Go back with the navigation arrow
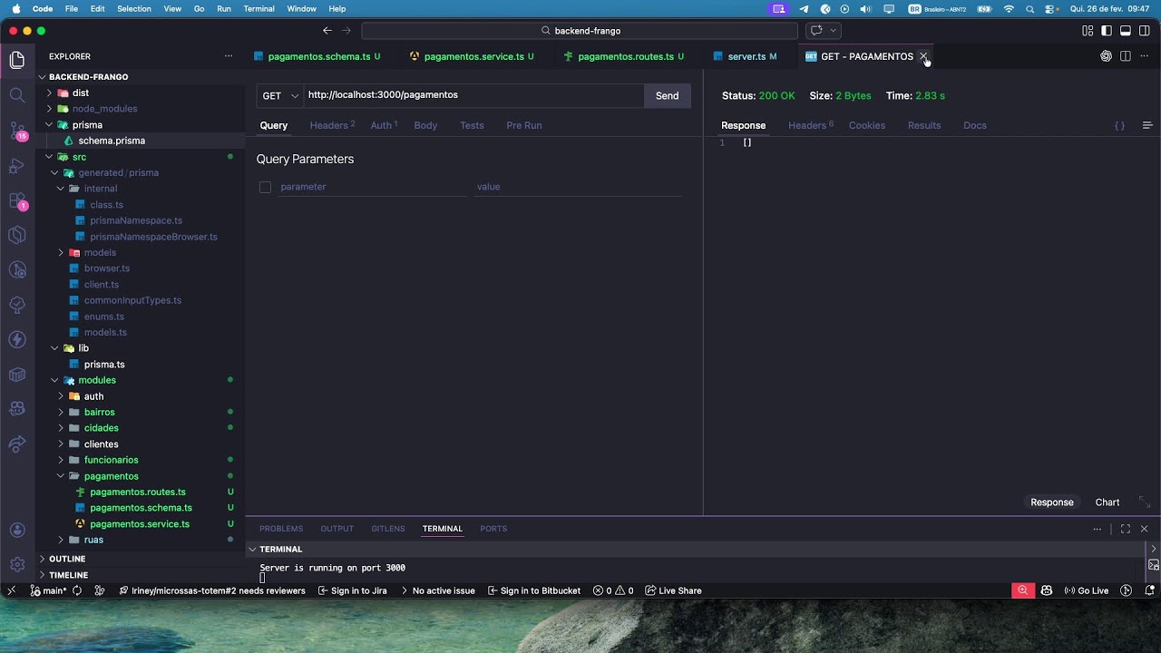Image resolution: width=1161 pixels, height=653 pixels. pos(327,31)
